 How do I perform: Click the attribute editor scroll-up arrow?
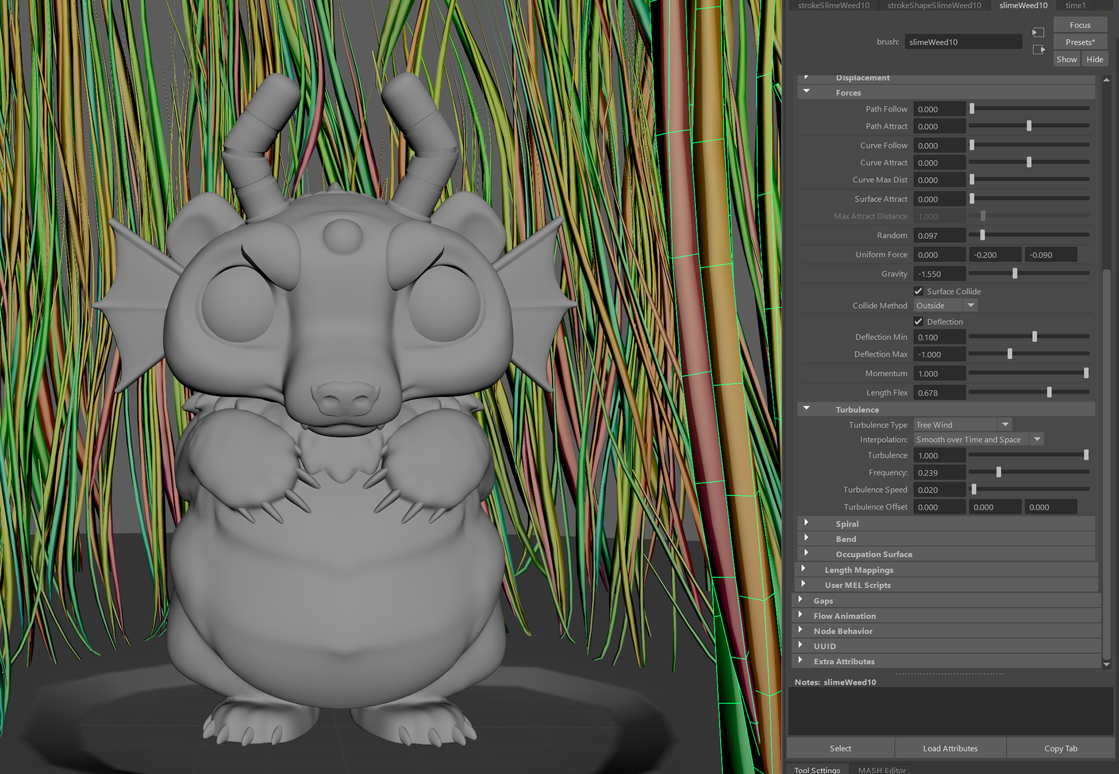pos(1106,79)
